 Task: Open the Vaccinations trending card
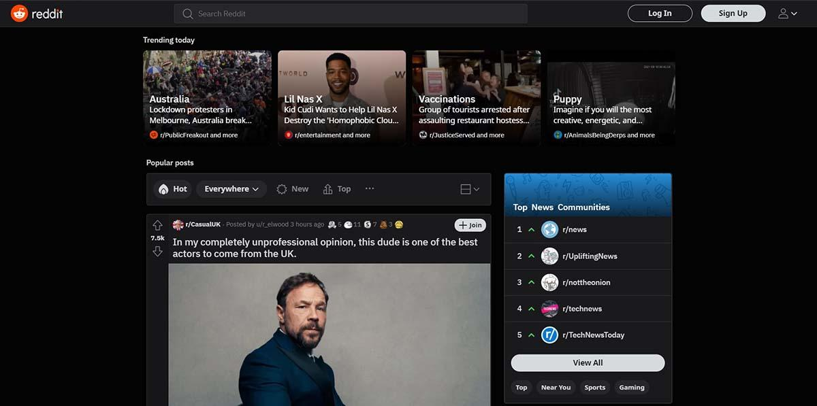[477, 97]
